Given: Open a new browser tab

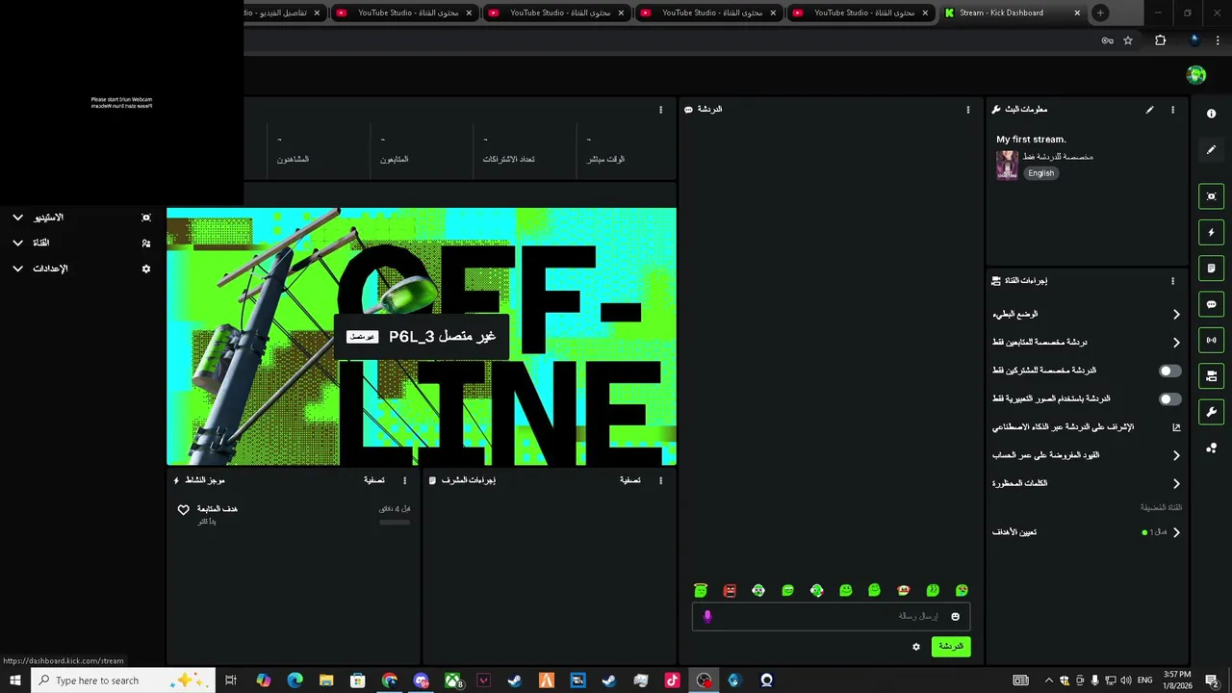Looking at the screenshot, I should point(1100,13).
